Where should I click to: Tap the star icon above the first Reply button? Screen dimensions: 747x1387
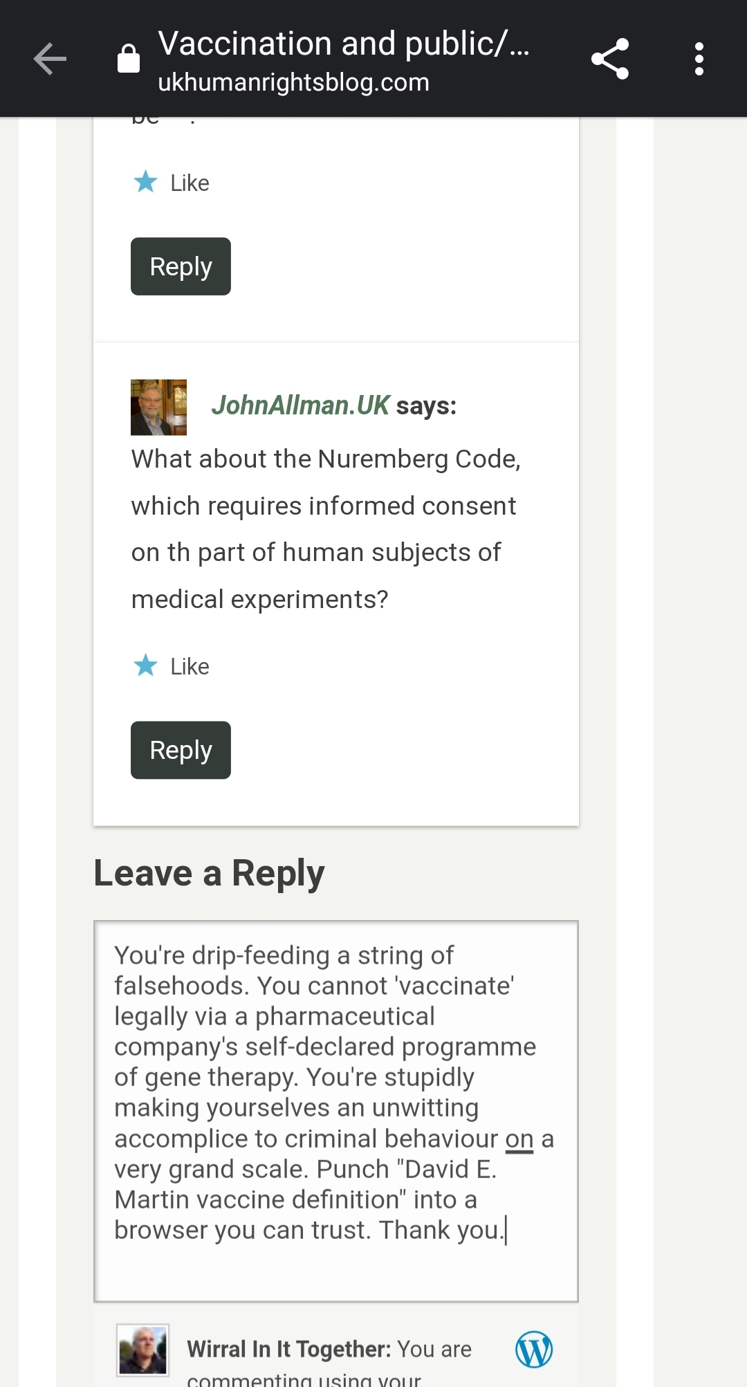[x=146, y=182]
